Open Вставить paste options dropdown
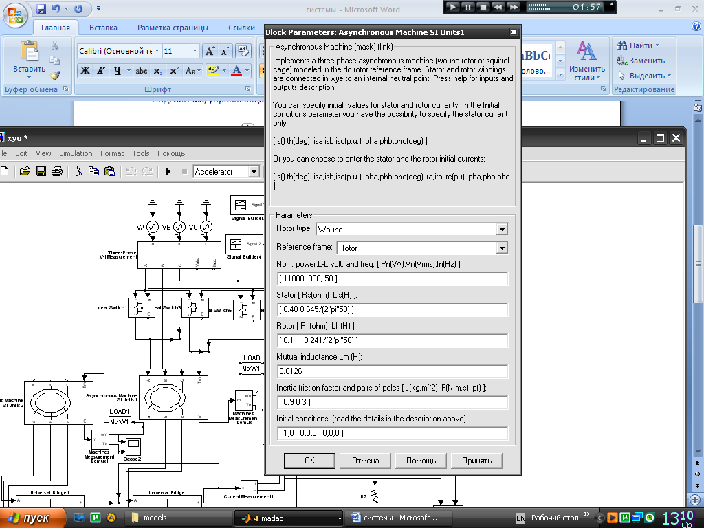704x528 pixels. [29, 73]
